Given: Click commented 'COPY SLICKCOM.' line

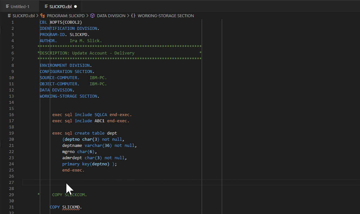Looking at the screenshot, I should pyautogui.click(x=69, y=195).
